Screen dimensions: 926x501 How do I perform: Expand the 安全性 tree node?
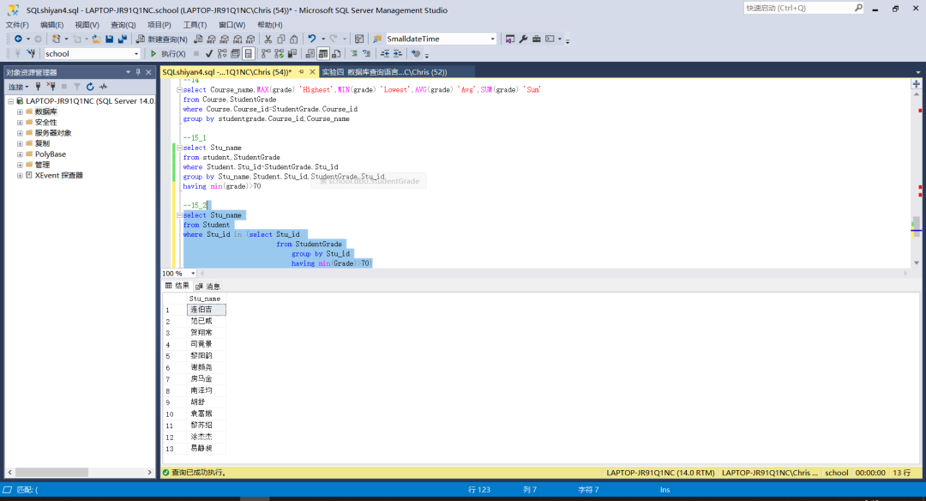(x=20, y=123)
